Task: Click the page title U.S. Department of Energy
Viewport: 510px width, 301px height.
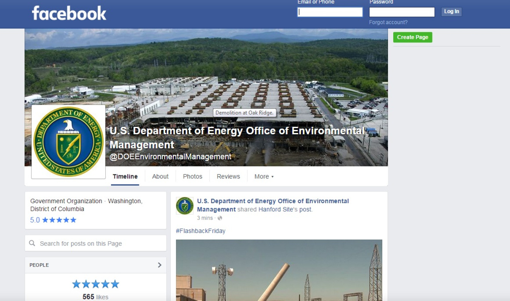Action: (x=237, y=138)
